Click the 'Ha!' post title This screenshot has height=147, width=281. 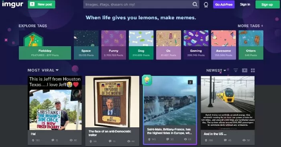coord(33,134)
